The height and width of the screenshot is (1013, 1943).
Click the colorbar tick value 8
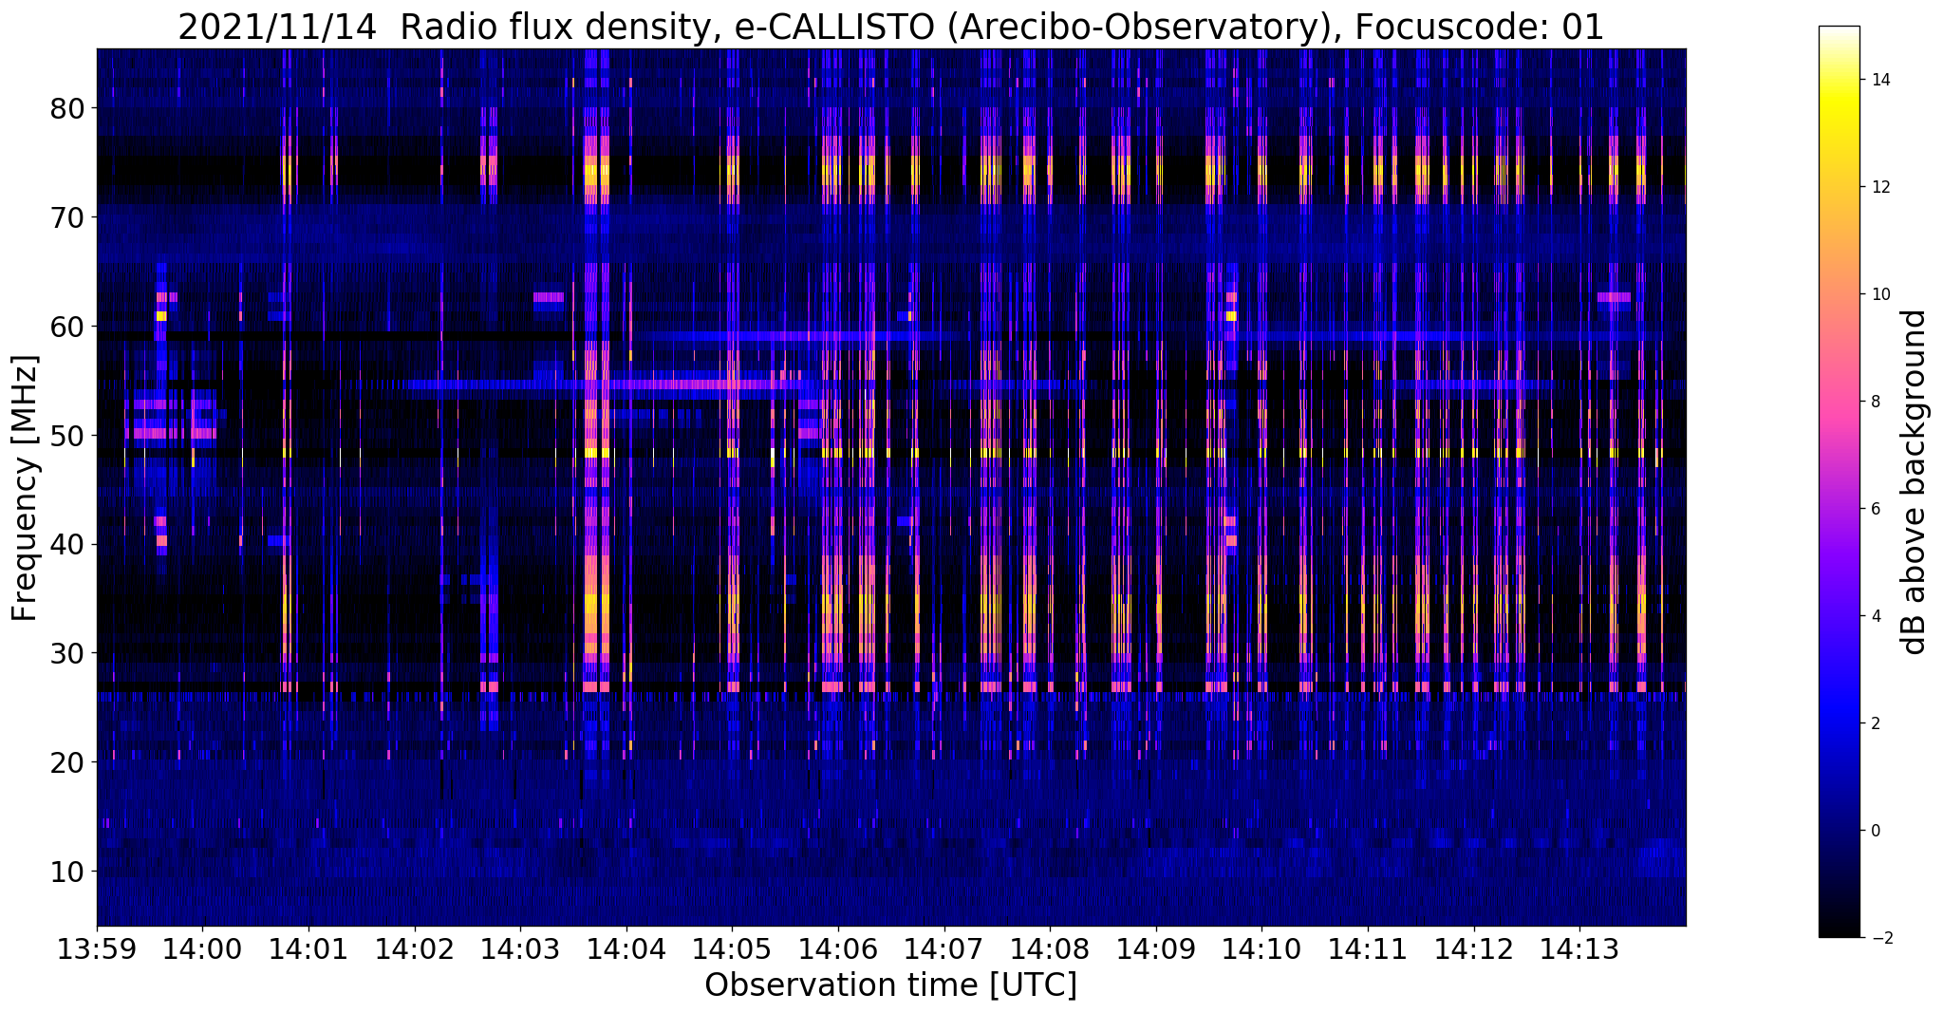(1874, 402)
